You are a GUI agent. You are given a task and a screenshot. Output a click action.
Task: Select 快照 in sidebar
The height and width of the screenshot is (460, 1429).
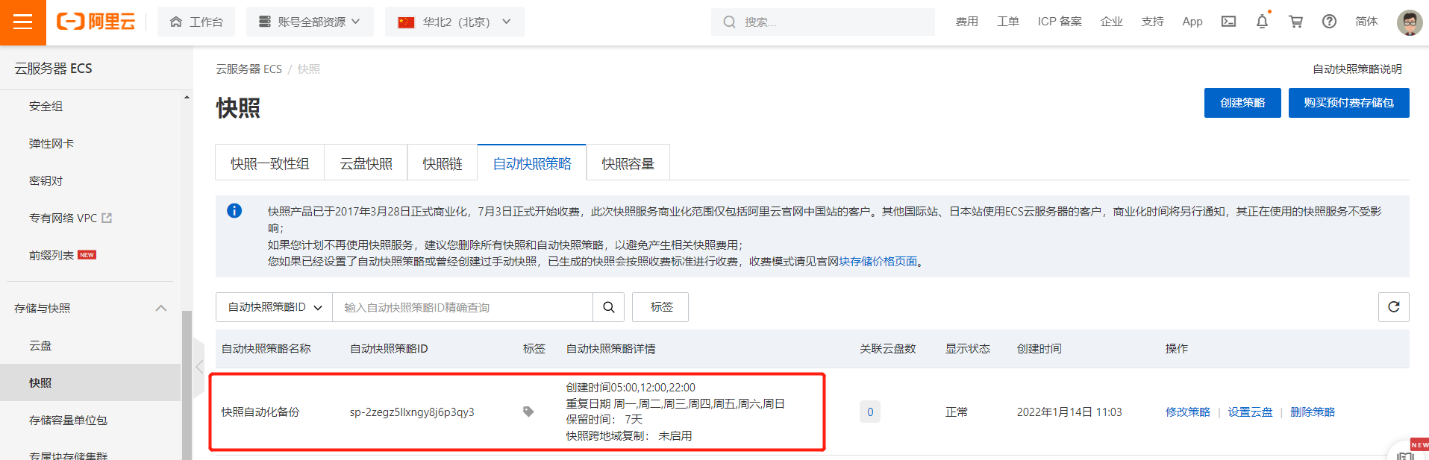coord(90,383)
